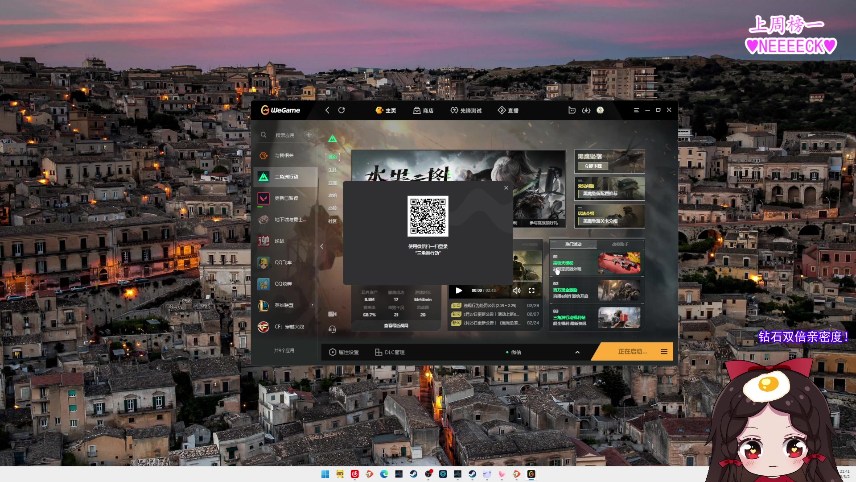Open 属性设置 in the bottom bar

(344, 352)
